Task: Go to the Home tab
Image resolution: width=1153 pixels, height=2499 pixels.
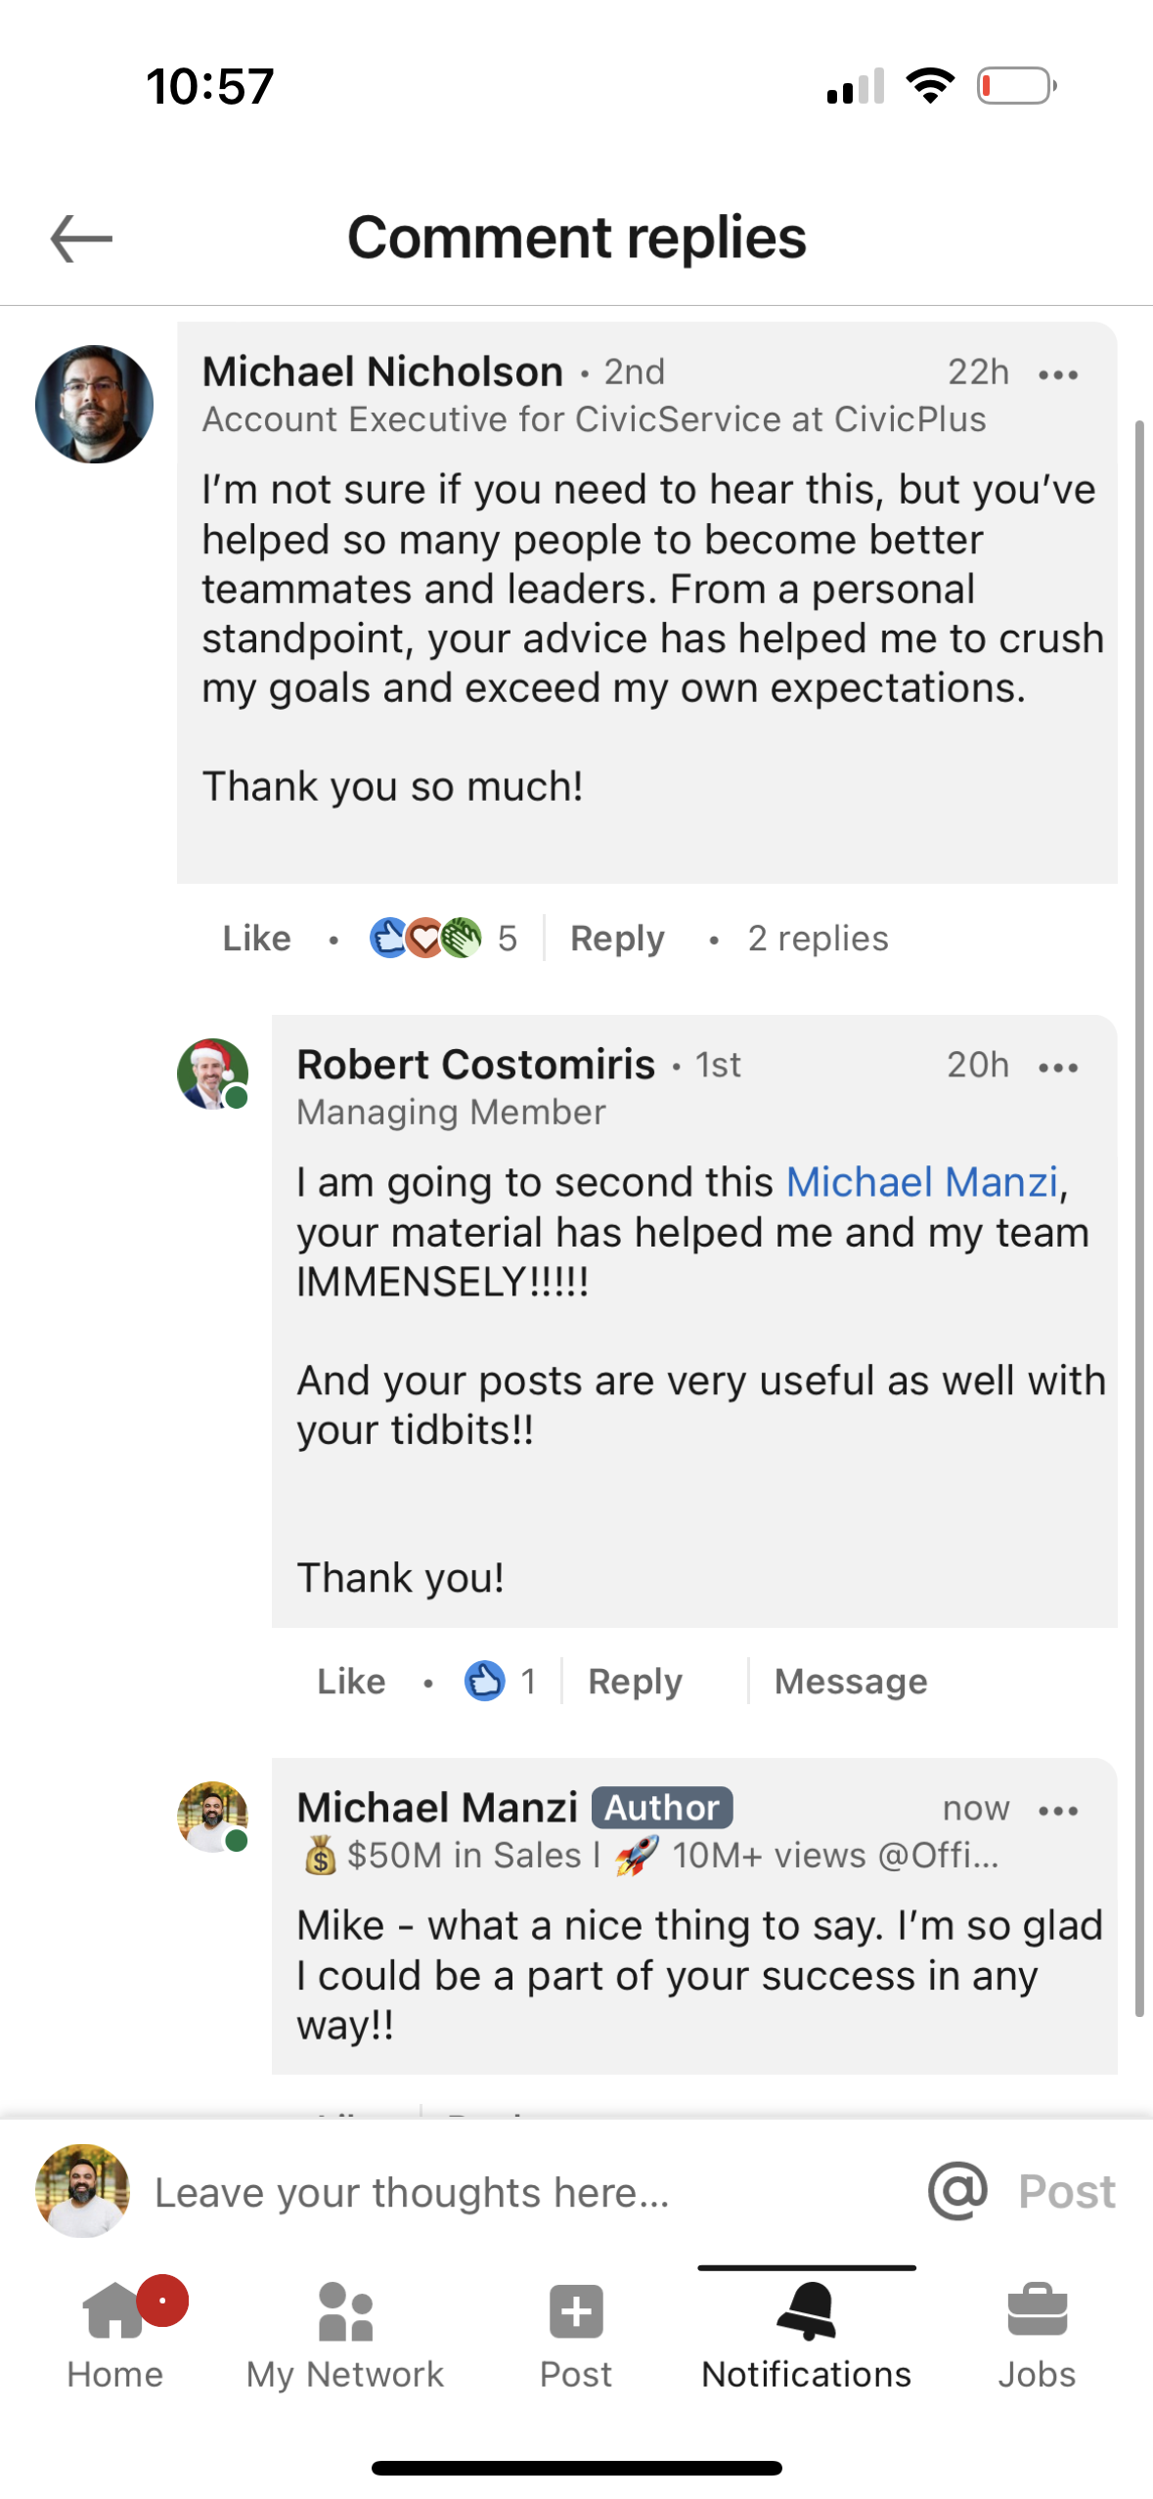Action: (115, 2336)
